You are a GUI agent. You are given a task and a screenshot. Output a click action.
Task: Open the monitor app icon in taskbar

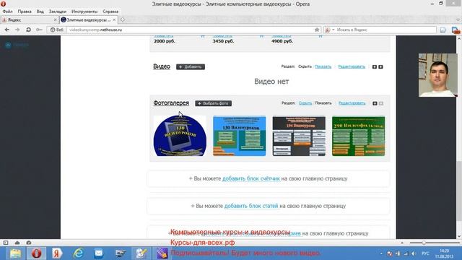click(x=120, y=253)
